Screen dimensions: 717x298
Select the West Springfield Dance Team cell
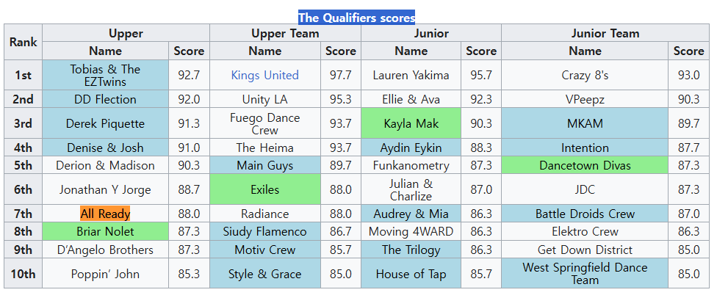tap(585, 273)
